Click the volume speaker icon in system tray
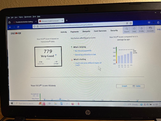This screenshot has width=161, height=121. click(156, 105)
